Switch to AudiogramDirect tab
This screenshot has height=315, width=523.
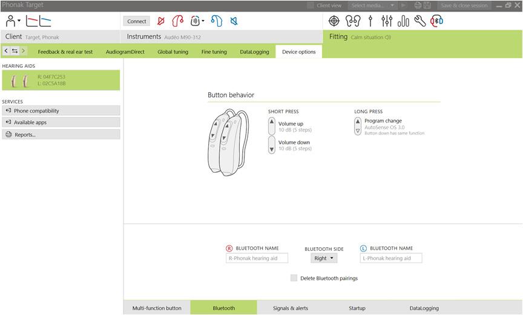click(125, 51)
